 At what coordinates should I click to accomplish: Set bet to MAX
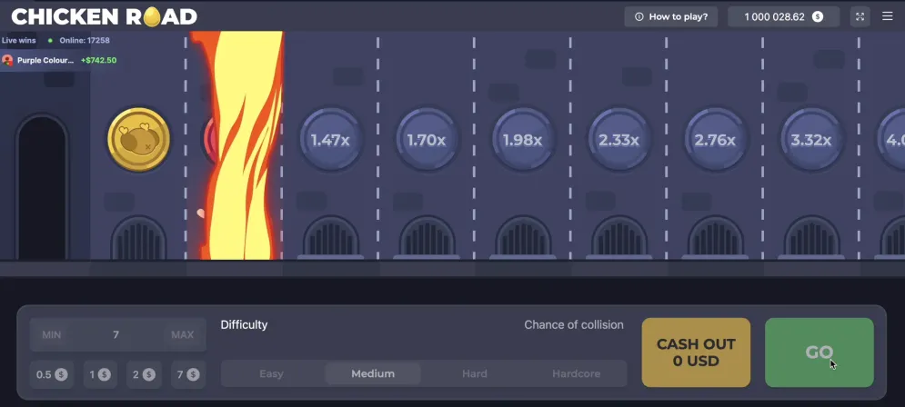click(183, 334)
